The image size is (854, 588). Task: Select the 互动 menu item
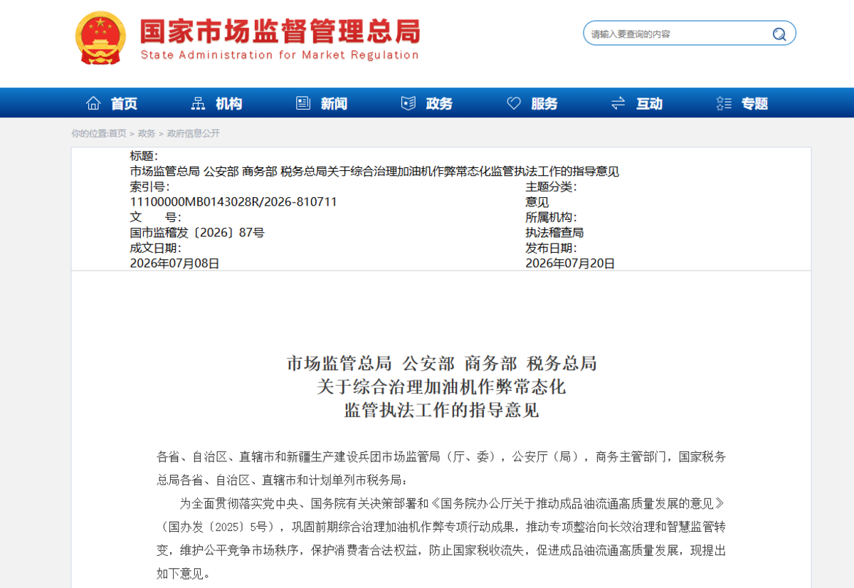[x=649, y=104]
